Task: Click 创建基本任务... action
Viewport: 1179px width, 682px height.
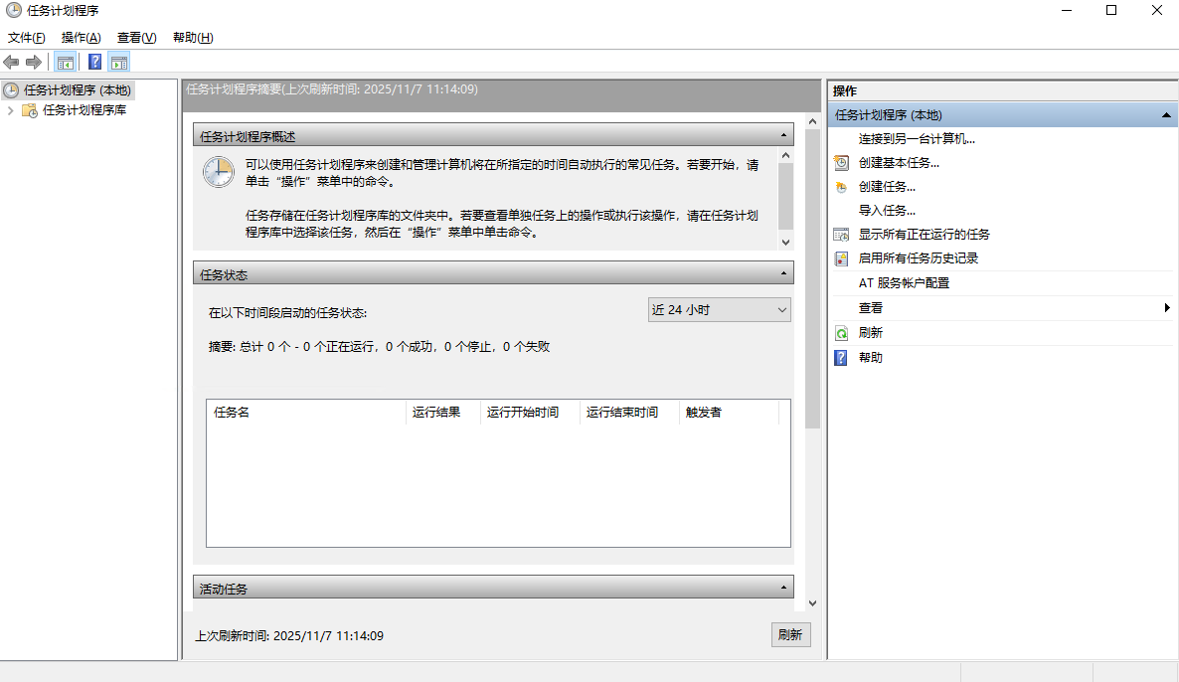Action: (x=899, y=163)
